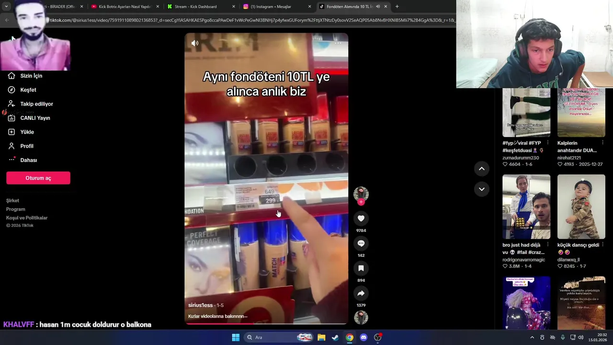
Task: Go to previous video with up chevron
Action: point(482,169)
